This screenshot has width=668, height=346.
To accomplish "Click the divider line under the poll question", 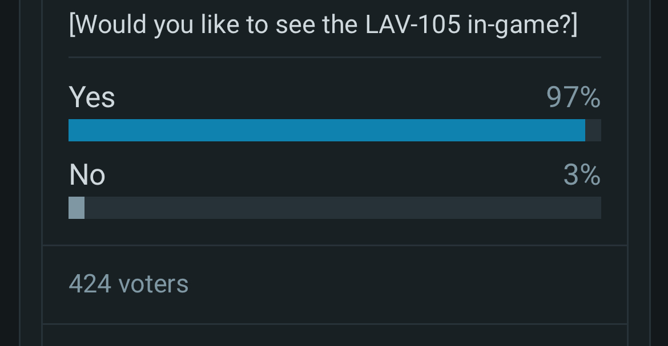I will (335, 58).
